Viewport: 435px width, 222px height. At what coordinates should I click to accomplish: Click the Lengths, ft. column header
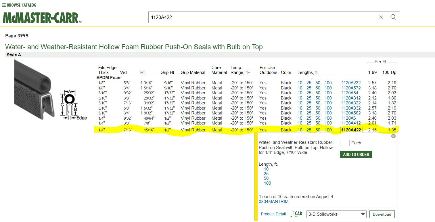[308, 72]
